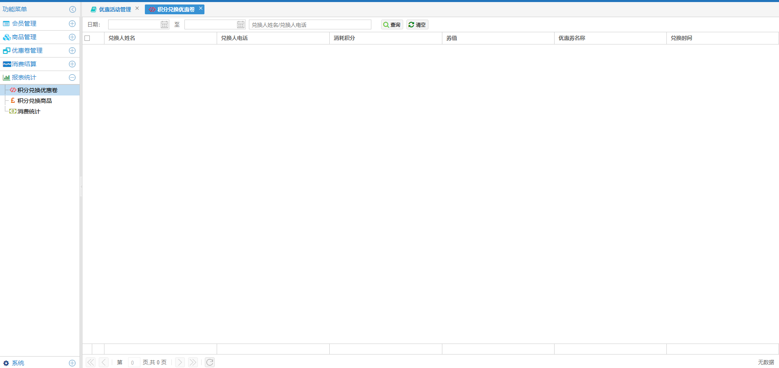779x368 pixels.
Task: Close the 积分兑换优惠卷 tab
Action: [x=201, y=8]
